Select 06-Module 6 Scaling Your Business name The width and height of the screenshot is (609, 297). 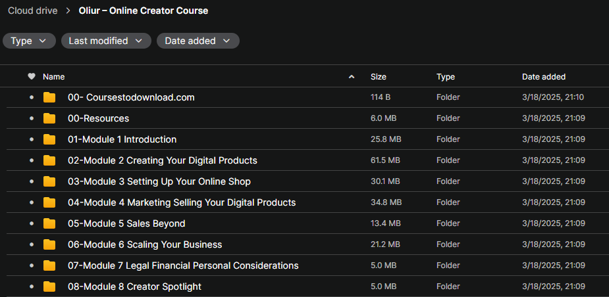click(x=145, y=244)
